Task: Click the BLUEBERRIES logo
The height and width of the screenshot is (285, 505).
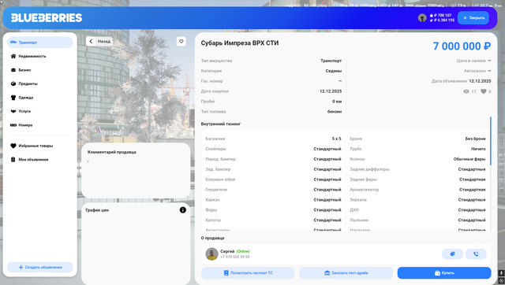Action: [x=47, y=17]
